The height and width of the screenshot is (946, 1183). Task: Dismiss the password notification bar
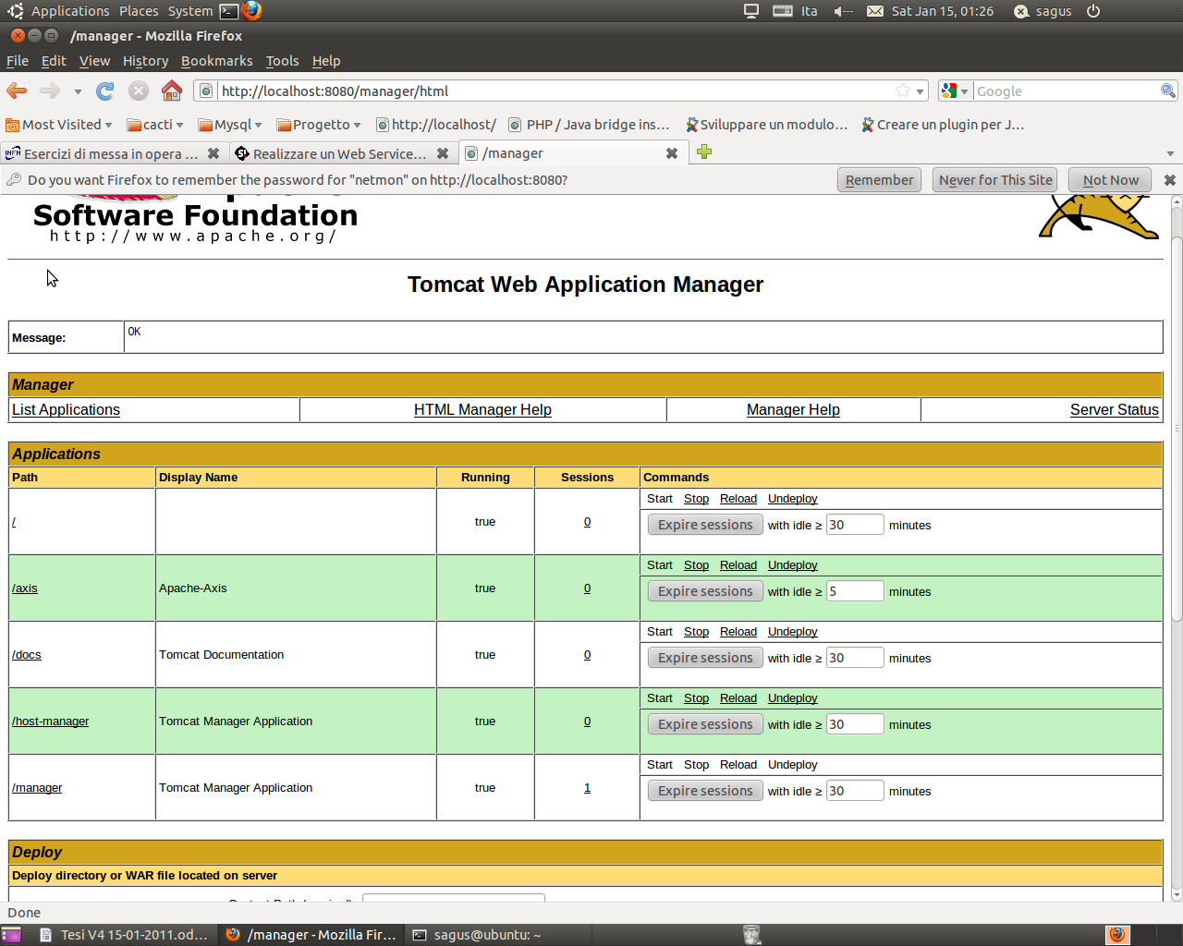click(x=1170, y=180)
